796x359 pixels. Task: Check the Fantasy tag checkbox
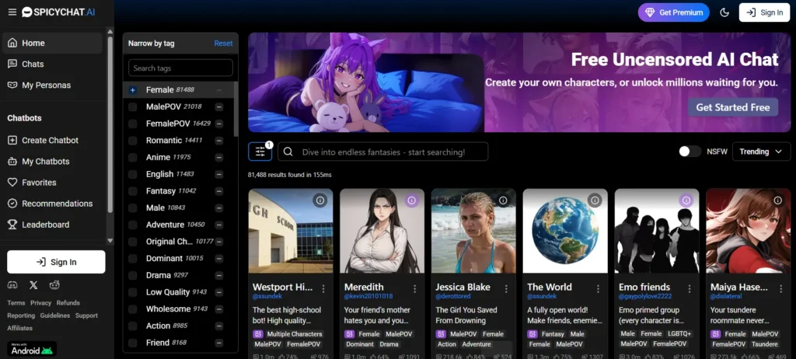[x=132, y=191]
